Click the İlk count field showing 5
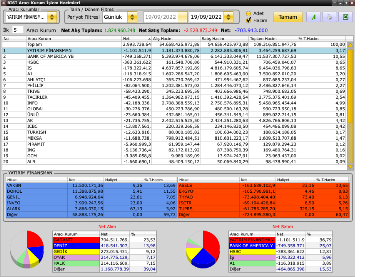385x277 pixels. (x=17, y=30)
